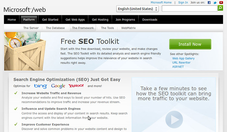Focus the search text field
Viewport: 227px width, 132px height.
click(x=189, y=9)
